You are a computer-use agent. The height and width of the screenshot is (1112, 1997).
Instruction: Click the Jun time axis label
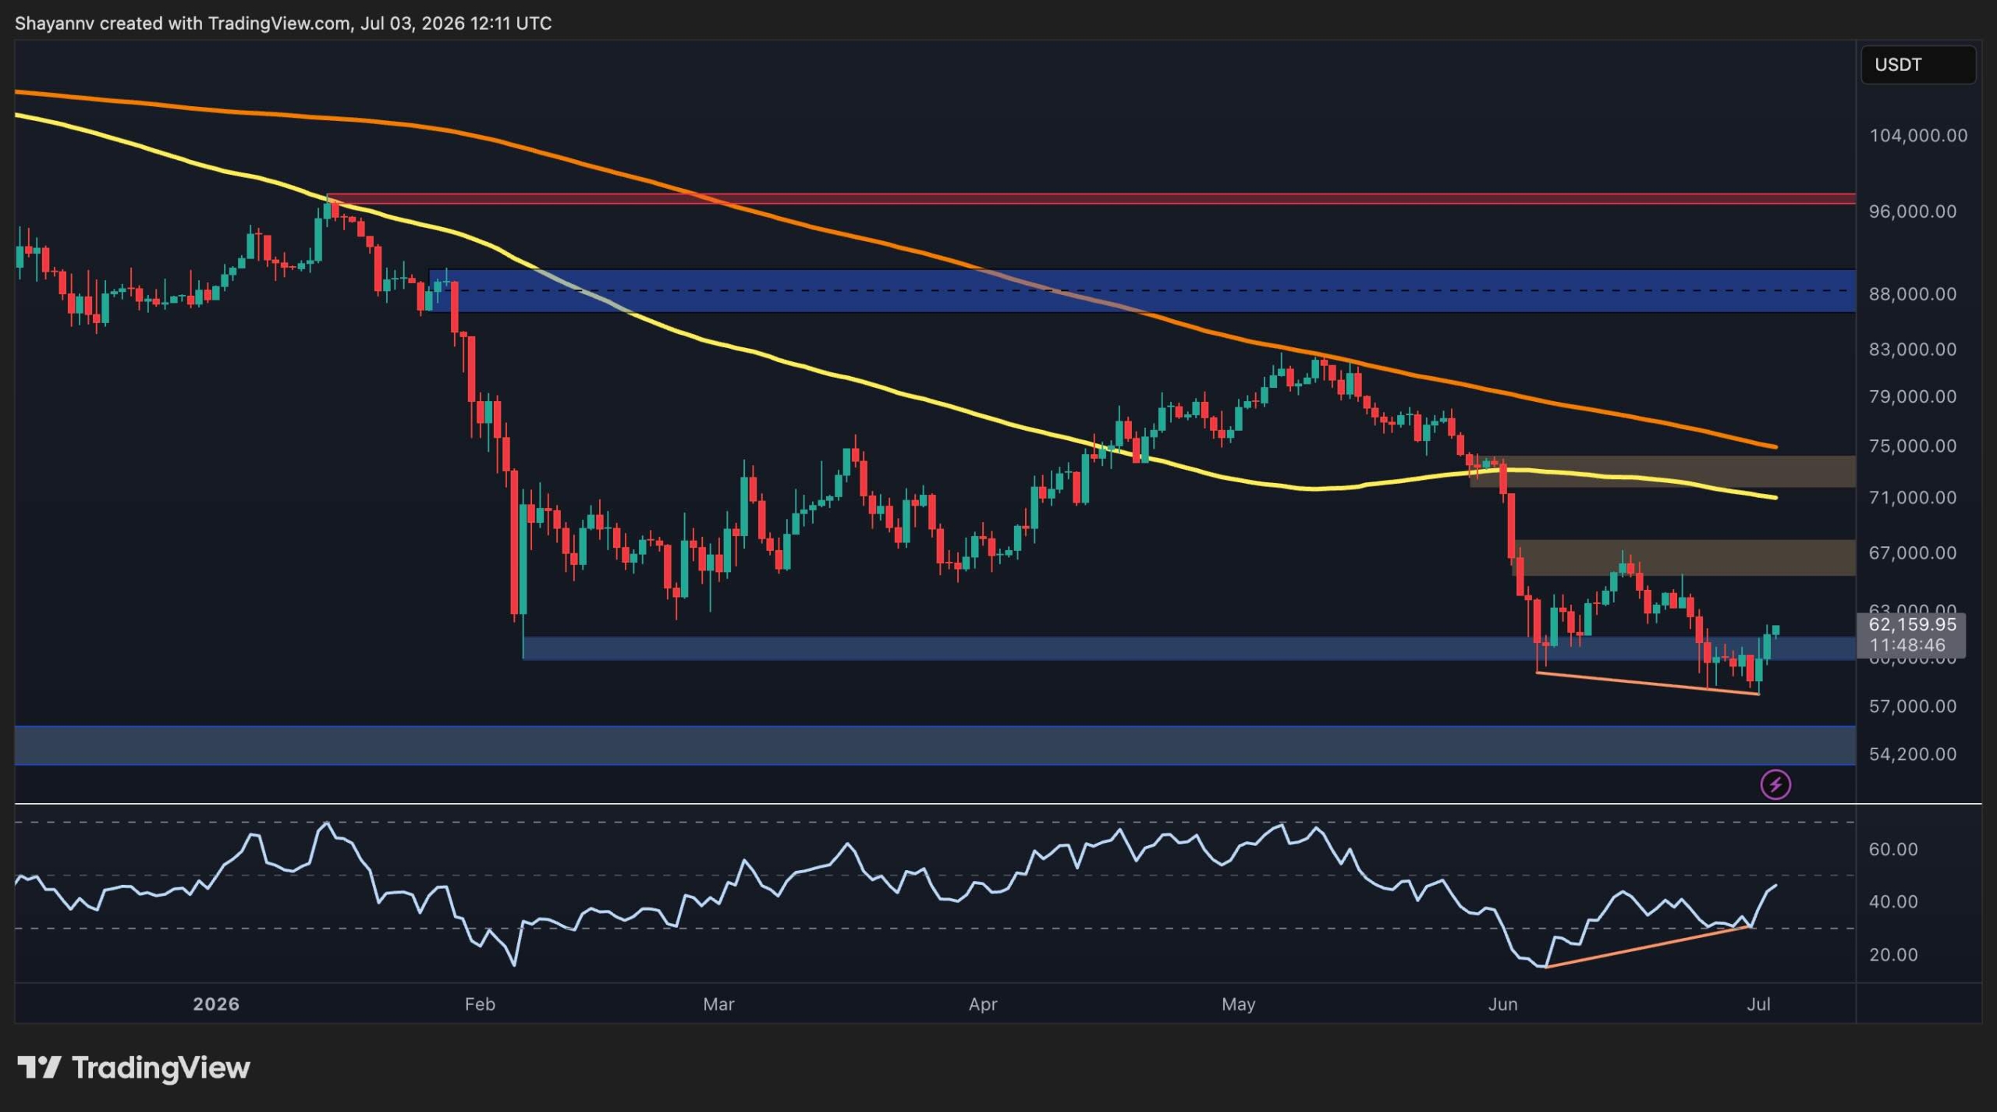(x=1502, y=1004)
